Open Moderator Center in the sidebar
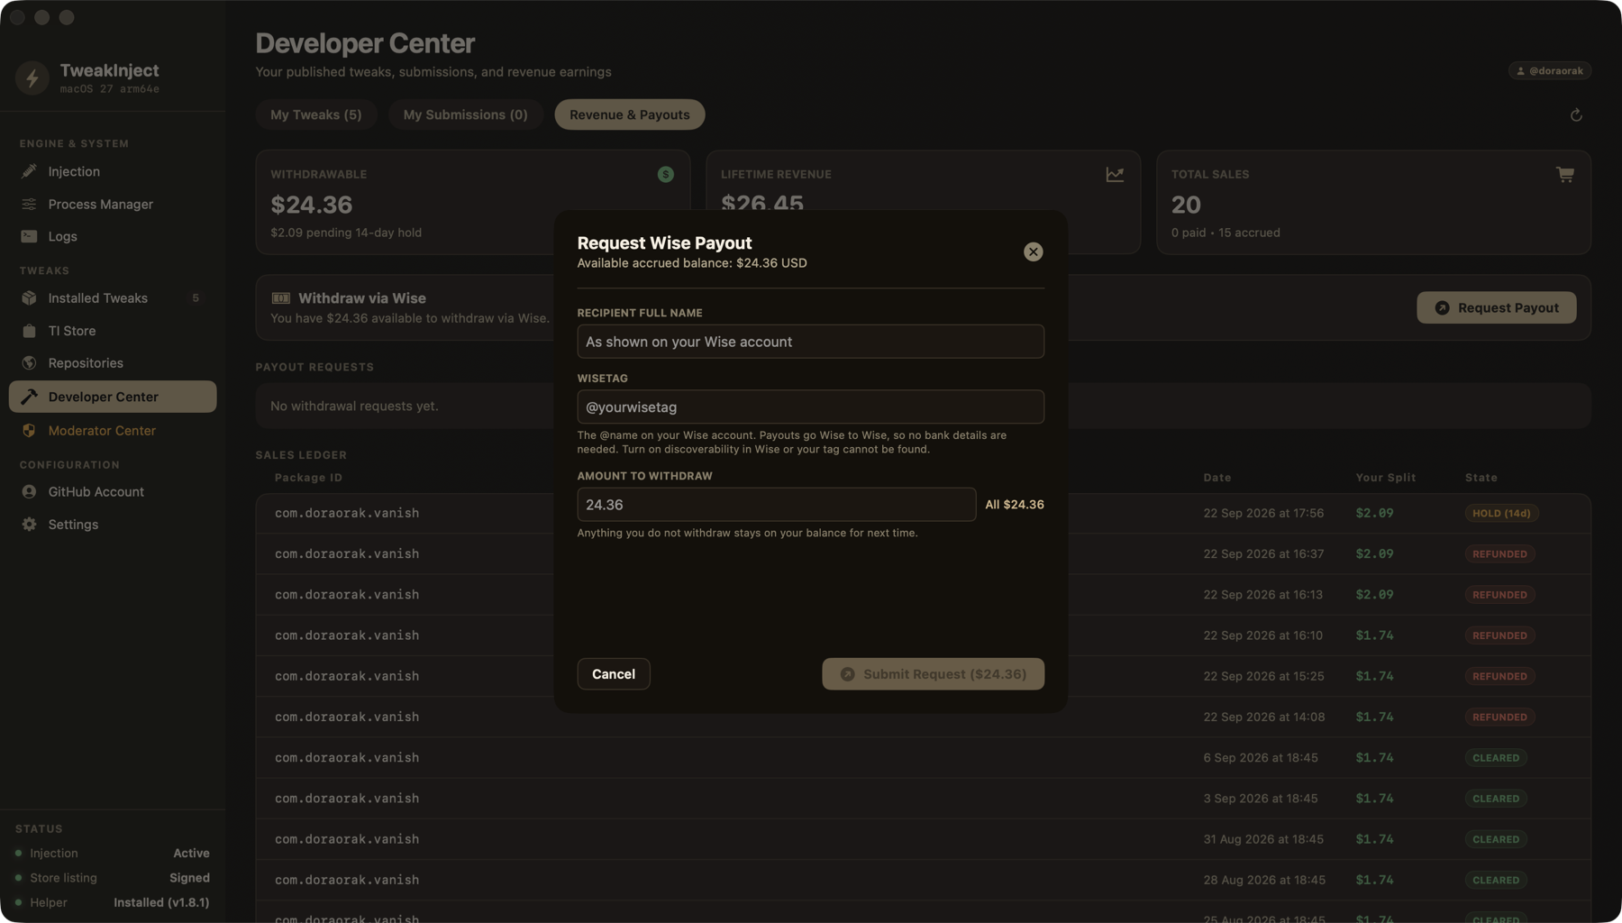The image size is (1622, 923). (113, 431)
